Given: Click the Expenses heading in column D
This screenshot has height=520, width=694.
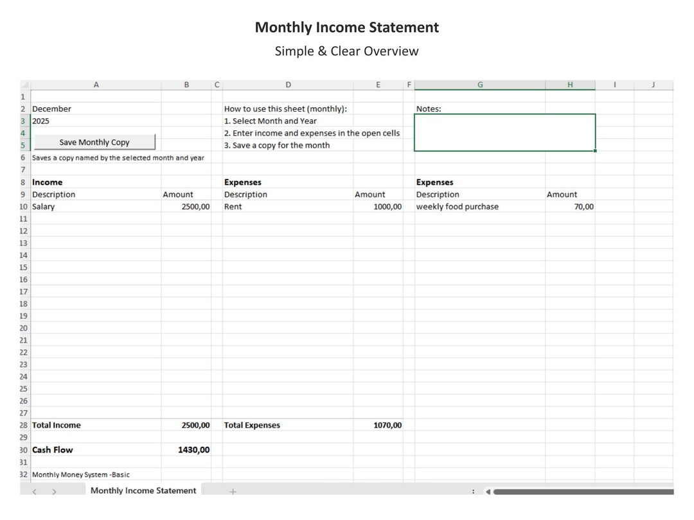Looking at the screenshot, I should point(288,182).
